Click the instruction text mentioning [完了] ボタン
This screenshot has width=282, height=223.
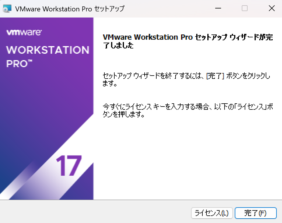tap(187, 79)
